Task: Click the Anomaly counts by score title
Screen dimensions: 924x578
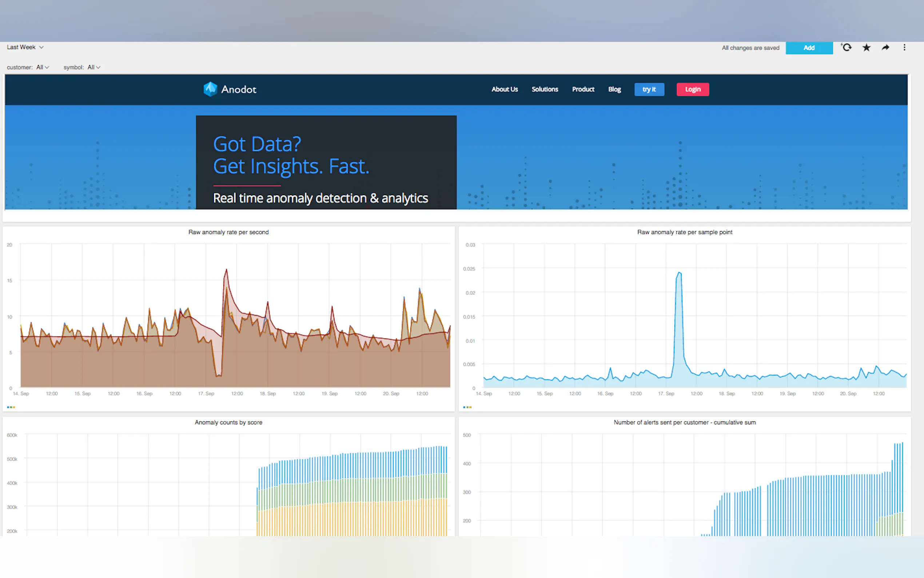Action: (x=228, y=423)
